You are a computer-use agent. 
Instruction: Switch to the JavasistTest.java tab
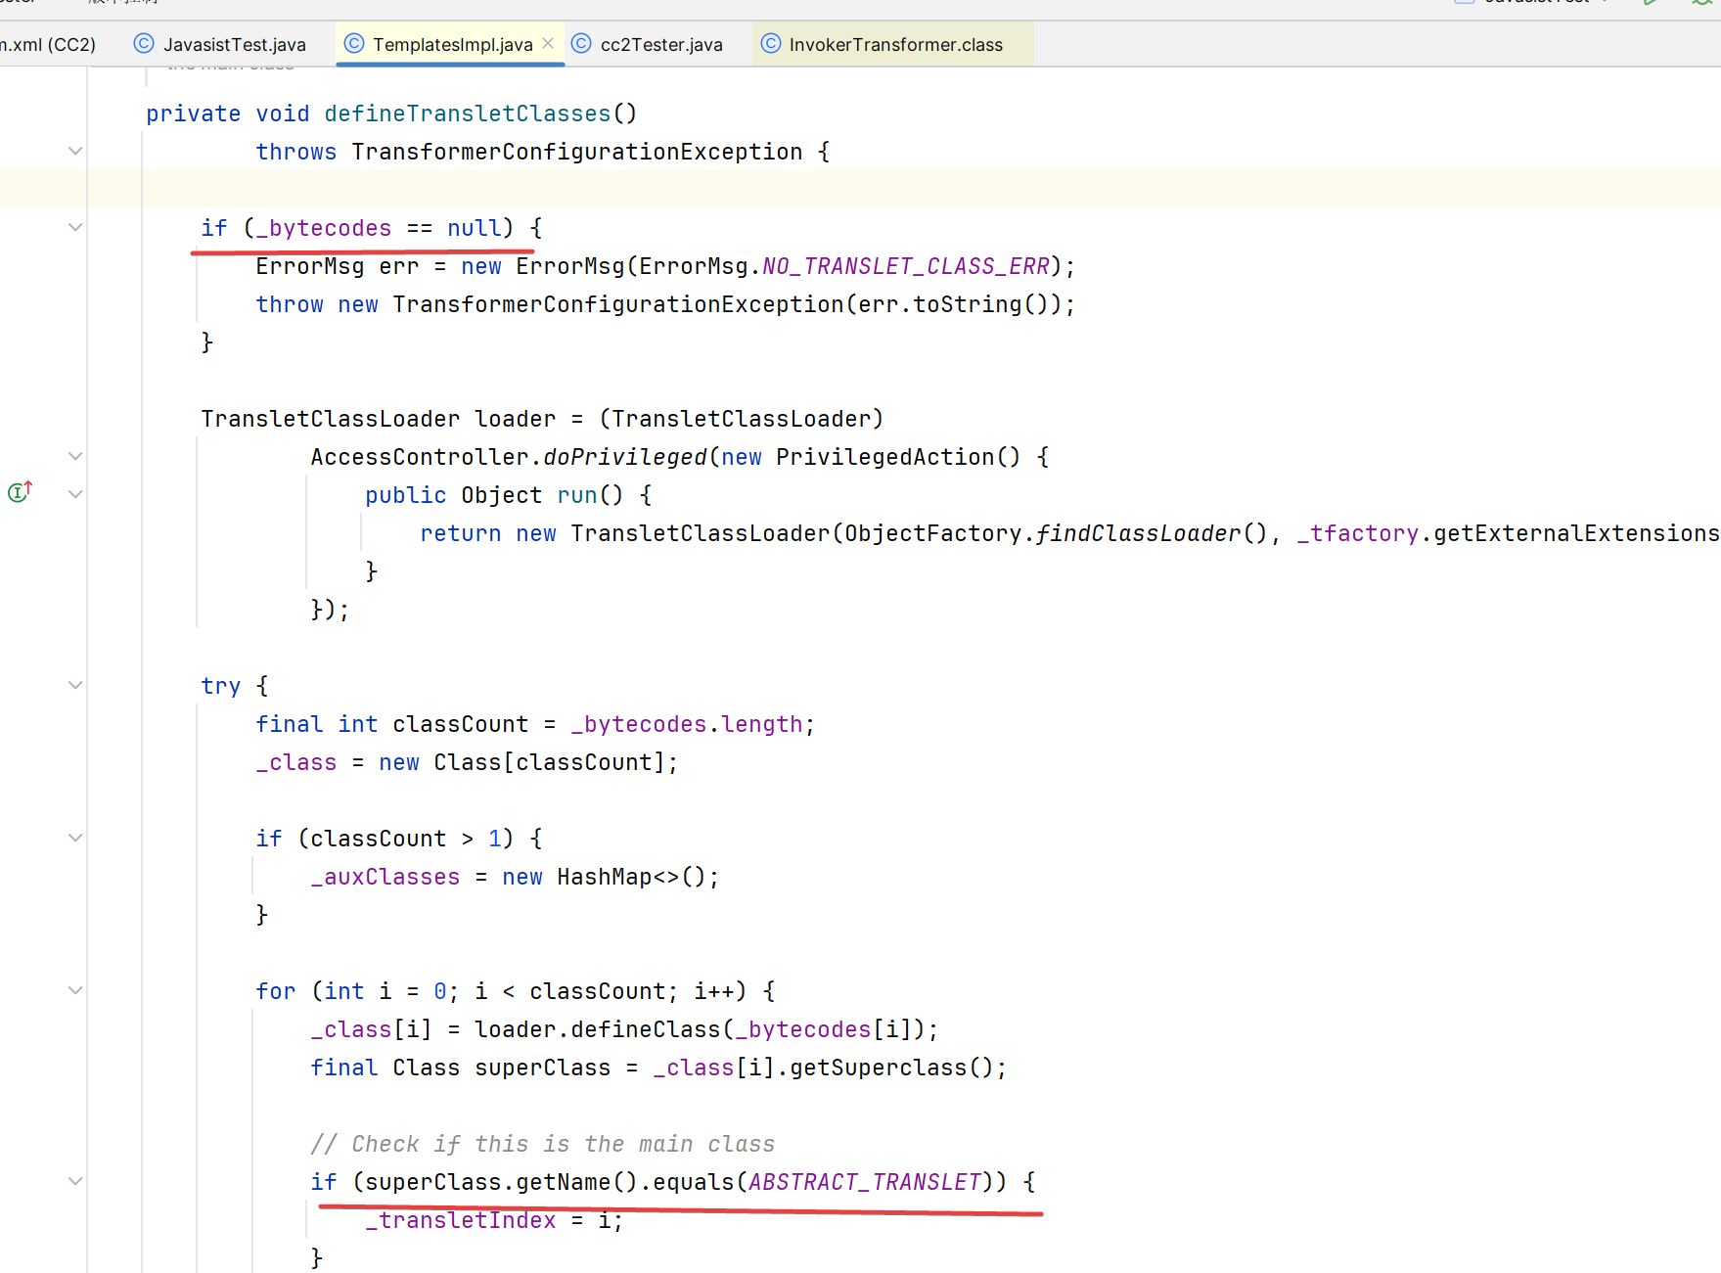coord(234,45)
